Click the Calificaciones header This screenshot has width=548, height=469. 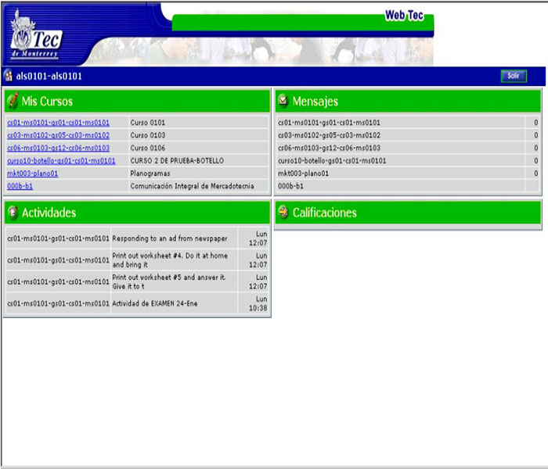(x=408, y=213)
